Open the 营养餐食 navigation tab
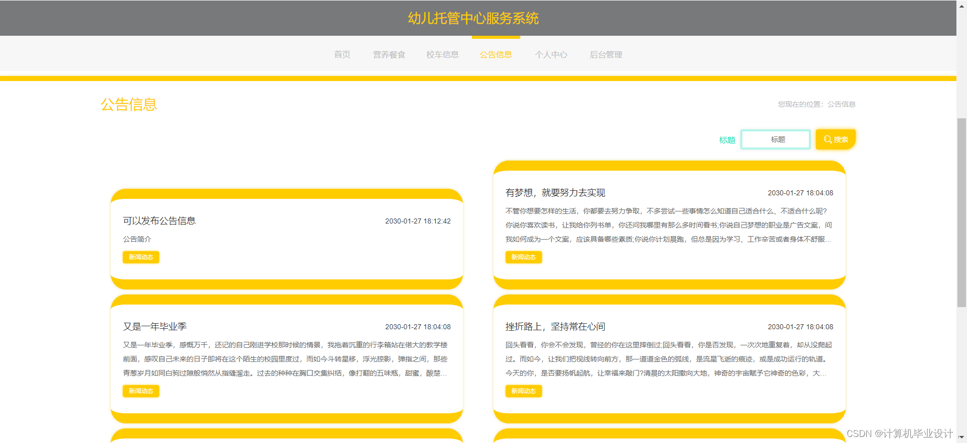This screenshot has height=443, width=967. 389,54
